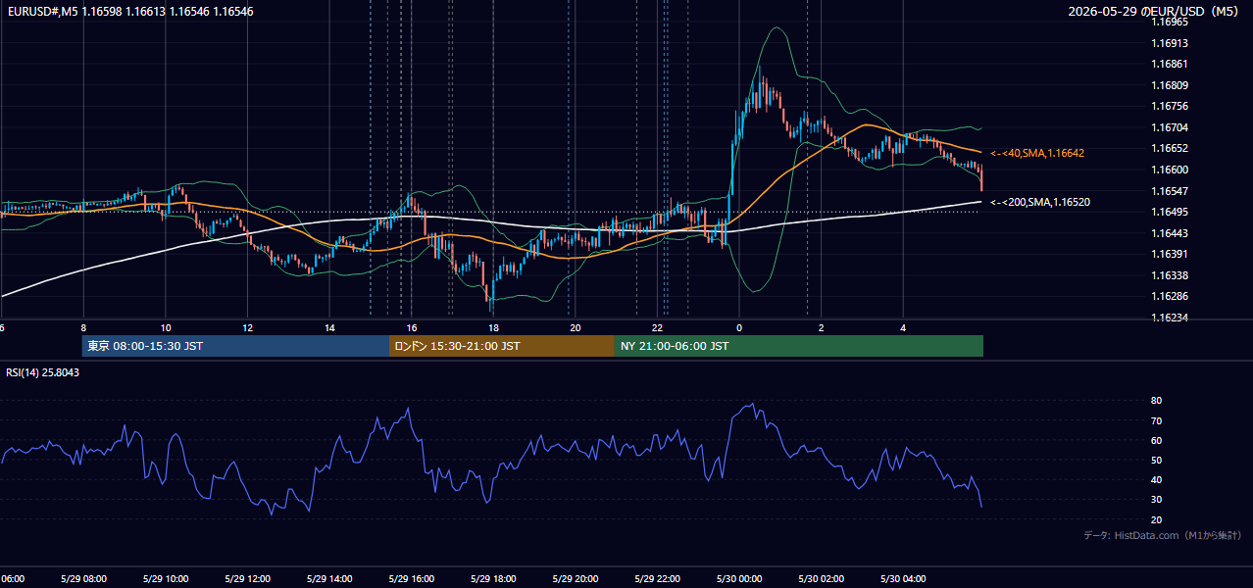Click the 5/29 18:00 date axis label
This screenshot has width=1253, height=588.
(x=493, y=579)
